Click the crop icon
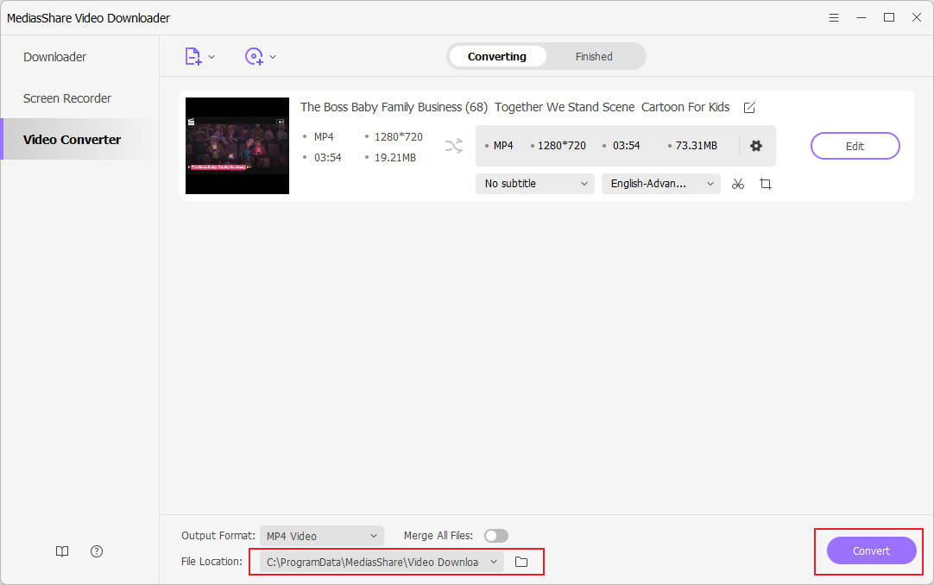Image resolution: width=934 pixels, height=585 pixels. pyautogui.click(x=766, y=184)
